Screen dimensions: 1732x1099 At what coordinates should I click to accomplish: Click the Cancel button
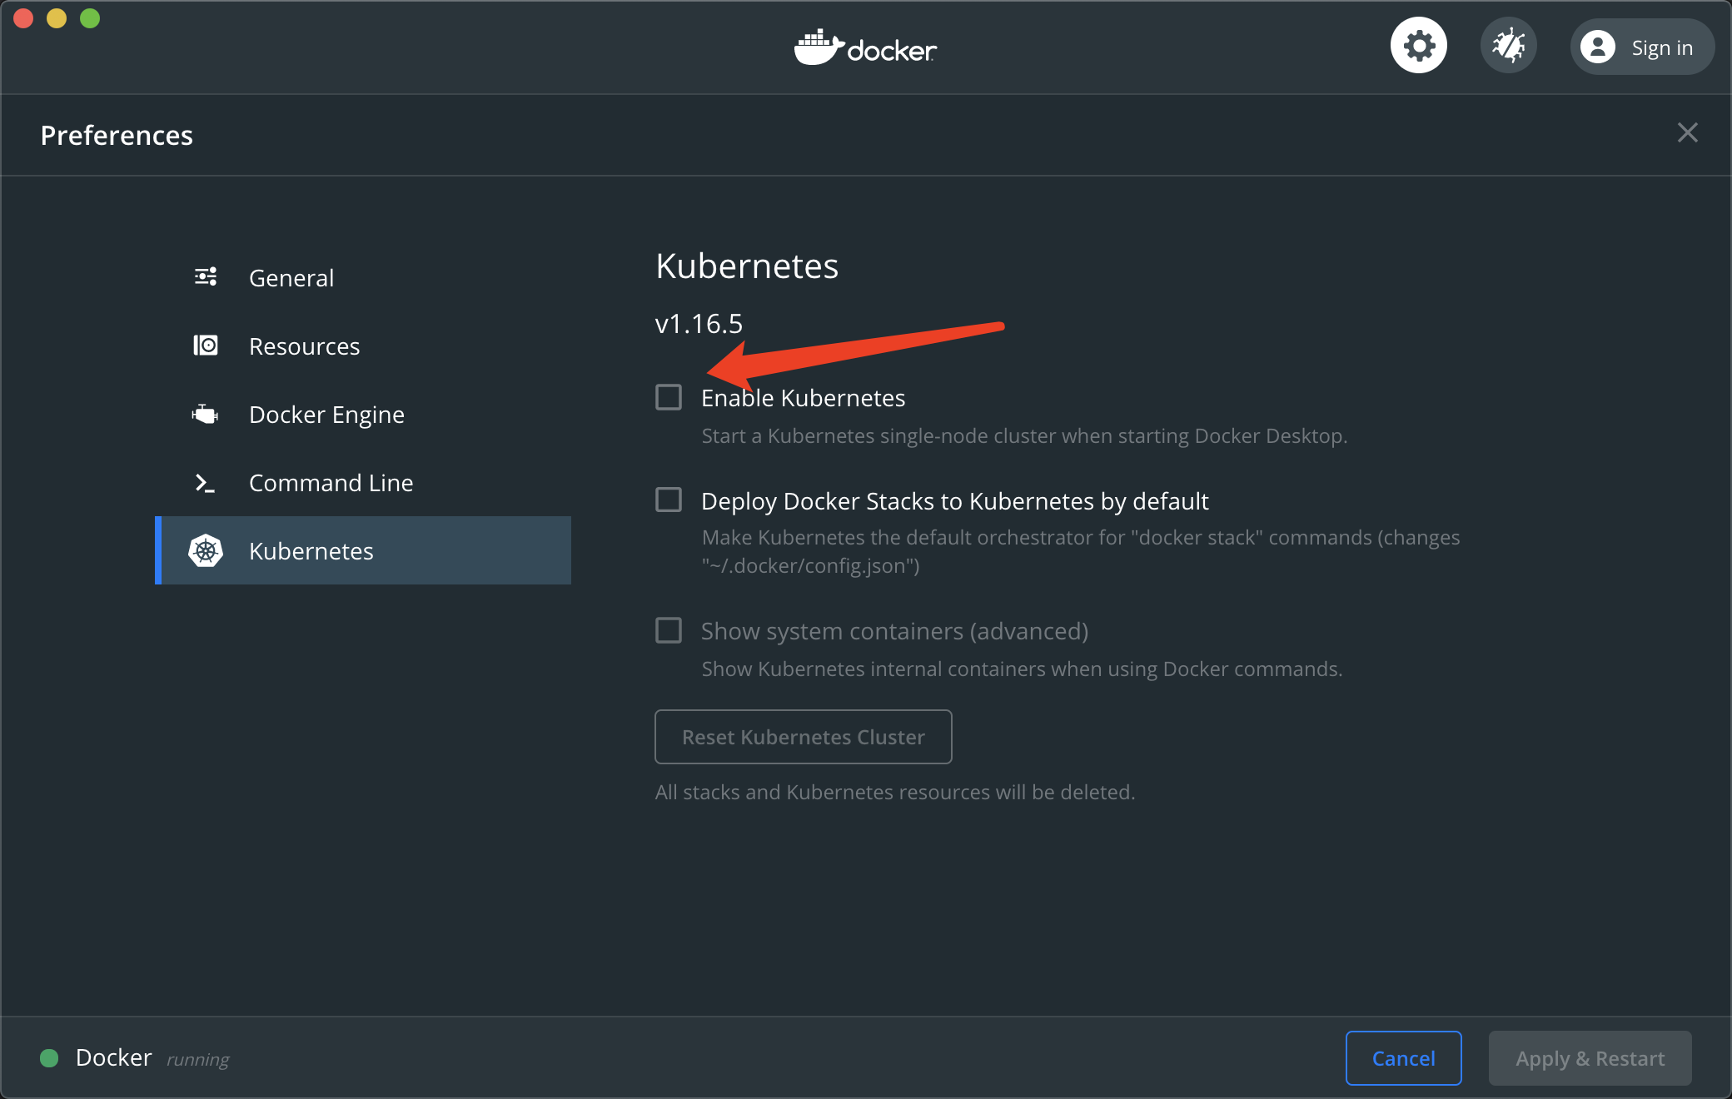pos(1404,1058)
